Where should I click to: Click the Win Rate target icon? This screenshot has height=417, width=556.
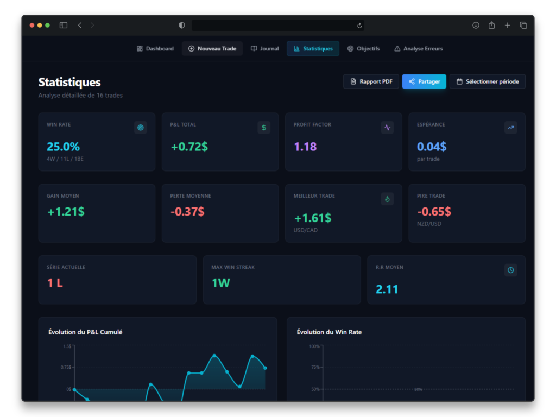pos(141,128)
